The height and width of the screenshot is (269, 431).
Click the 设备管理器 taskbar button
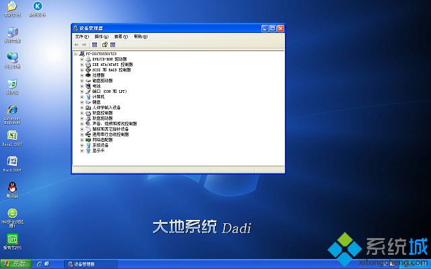pyautogui.click(x=91, y=264)
